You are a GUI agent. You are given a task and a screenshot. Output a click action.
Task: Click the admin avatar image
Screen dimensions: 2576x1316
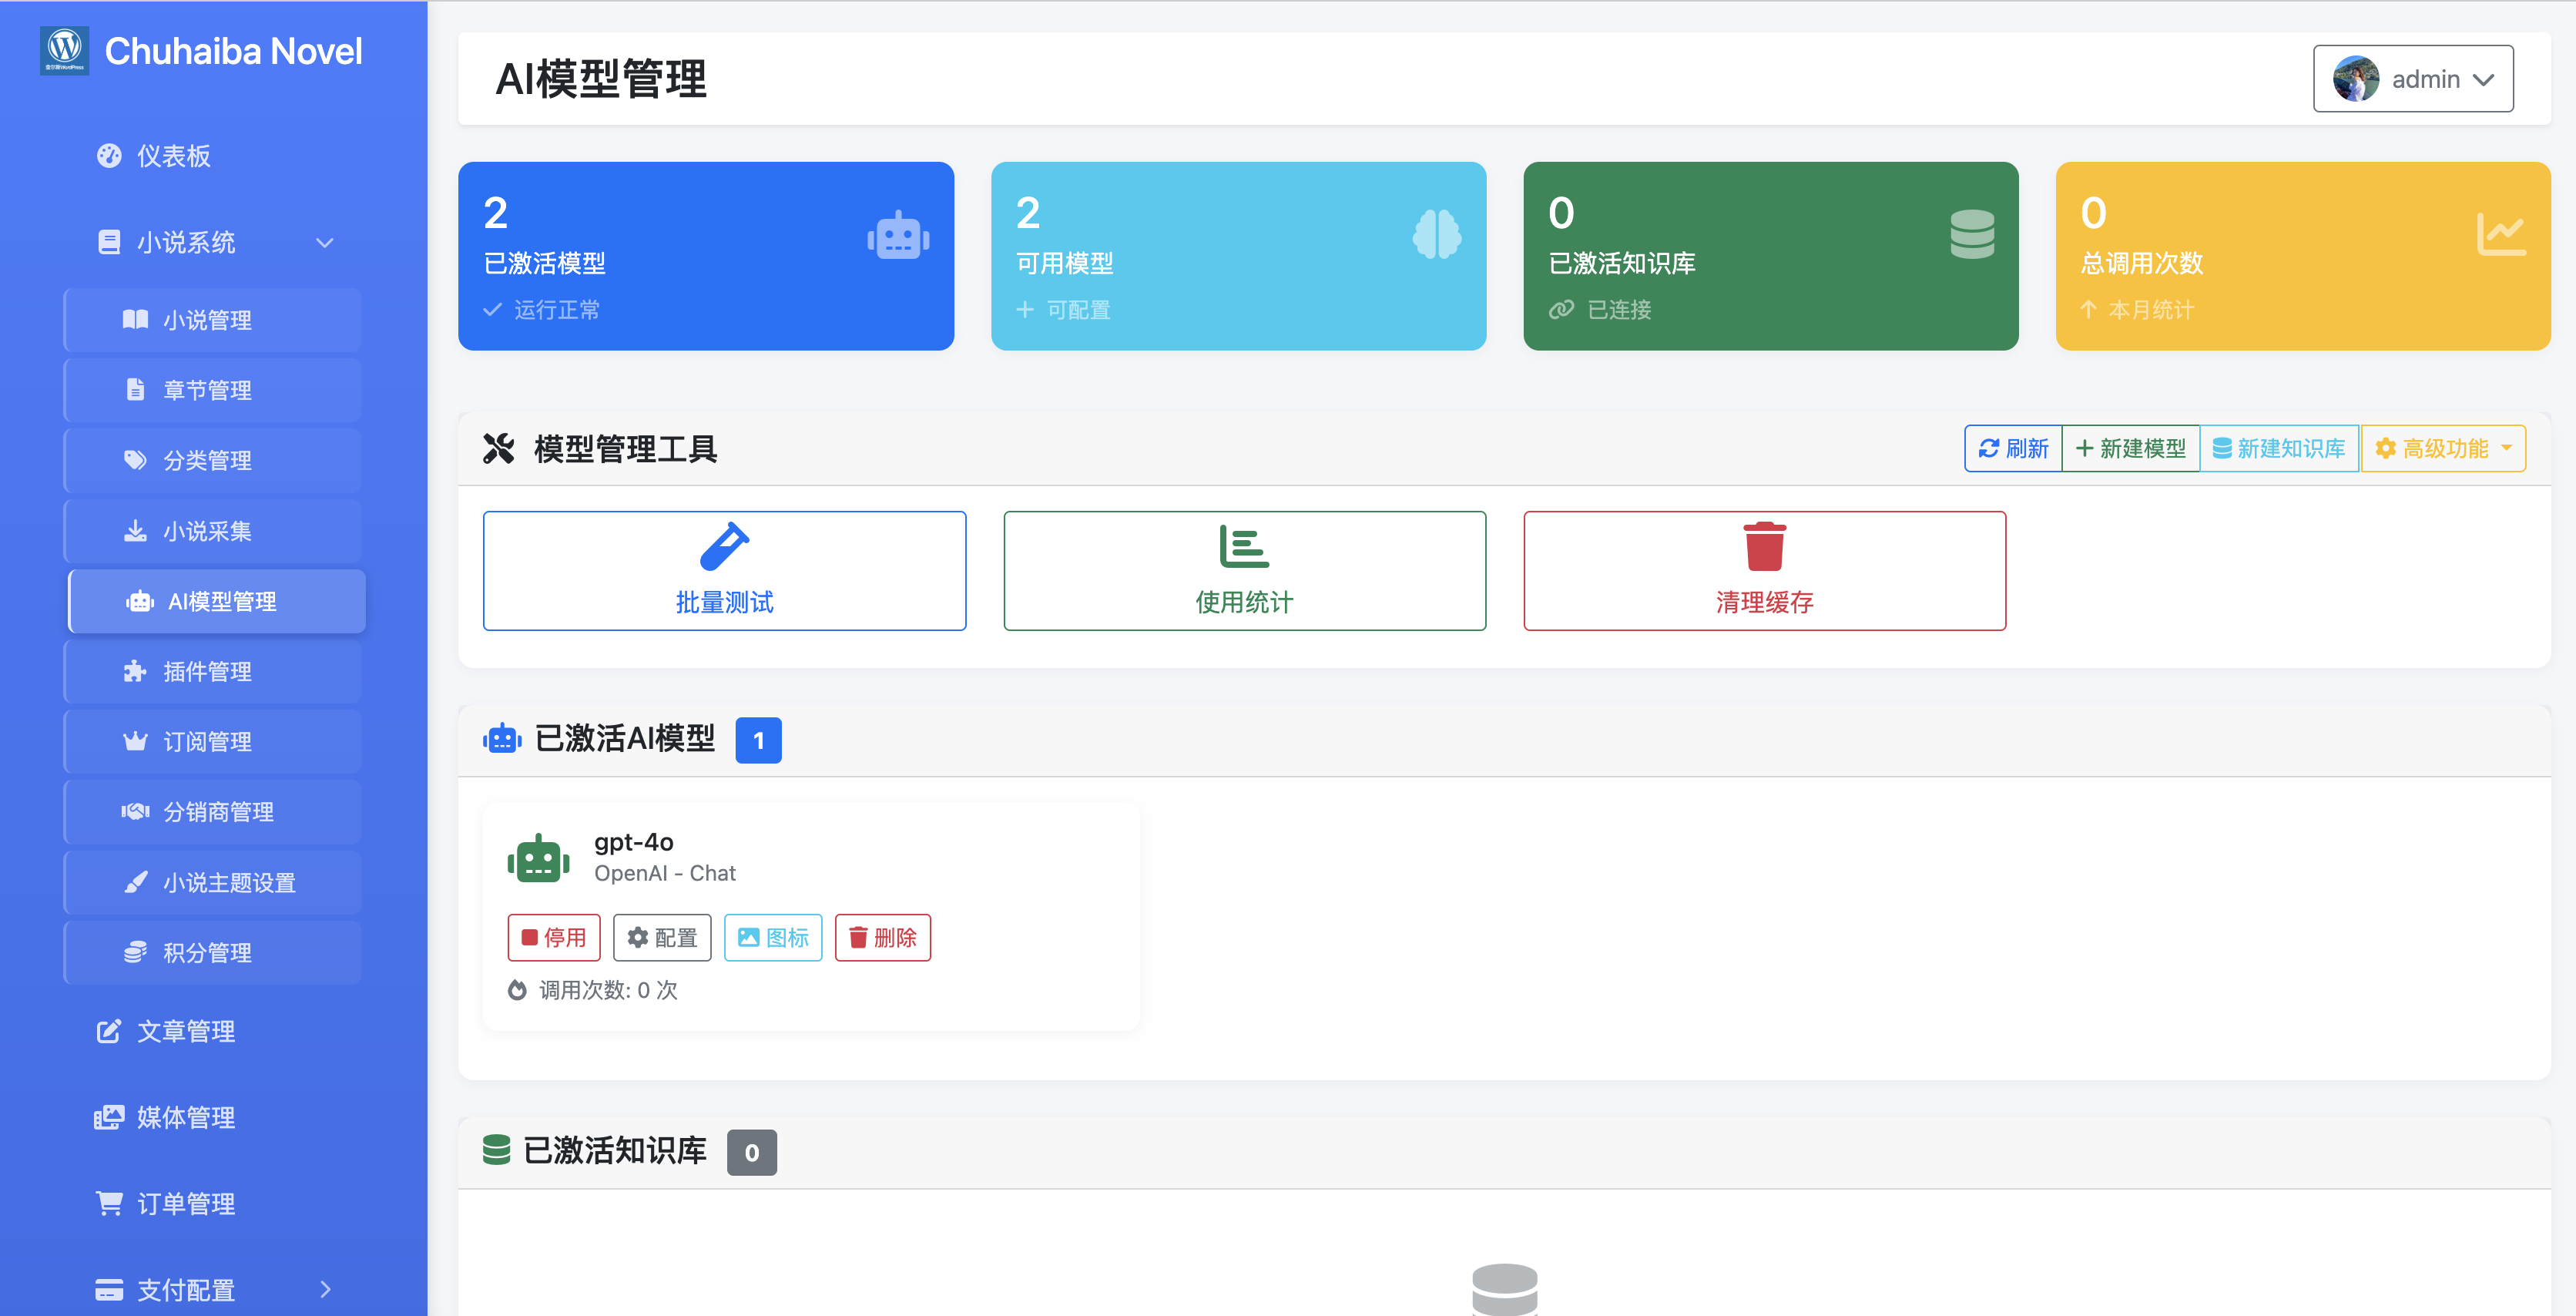(2355, 79)
